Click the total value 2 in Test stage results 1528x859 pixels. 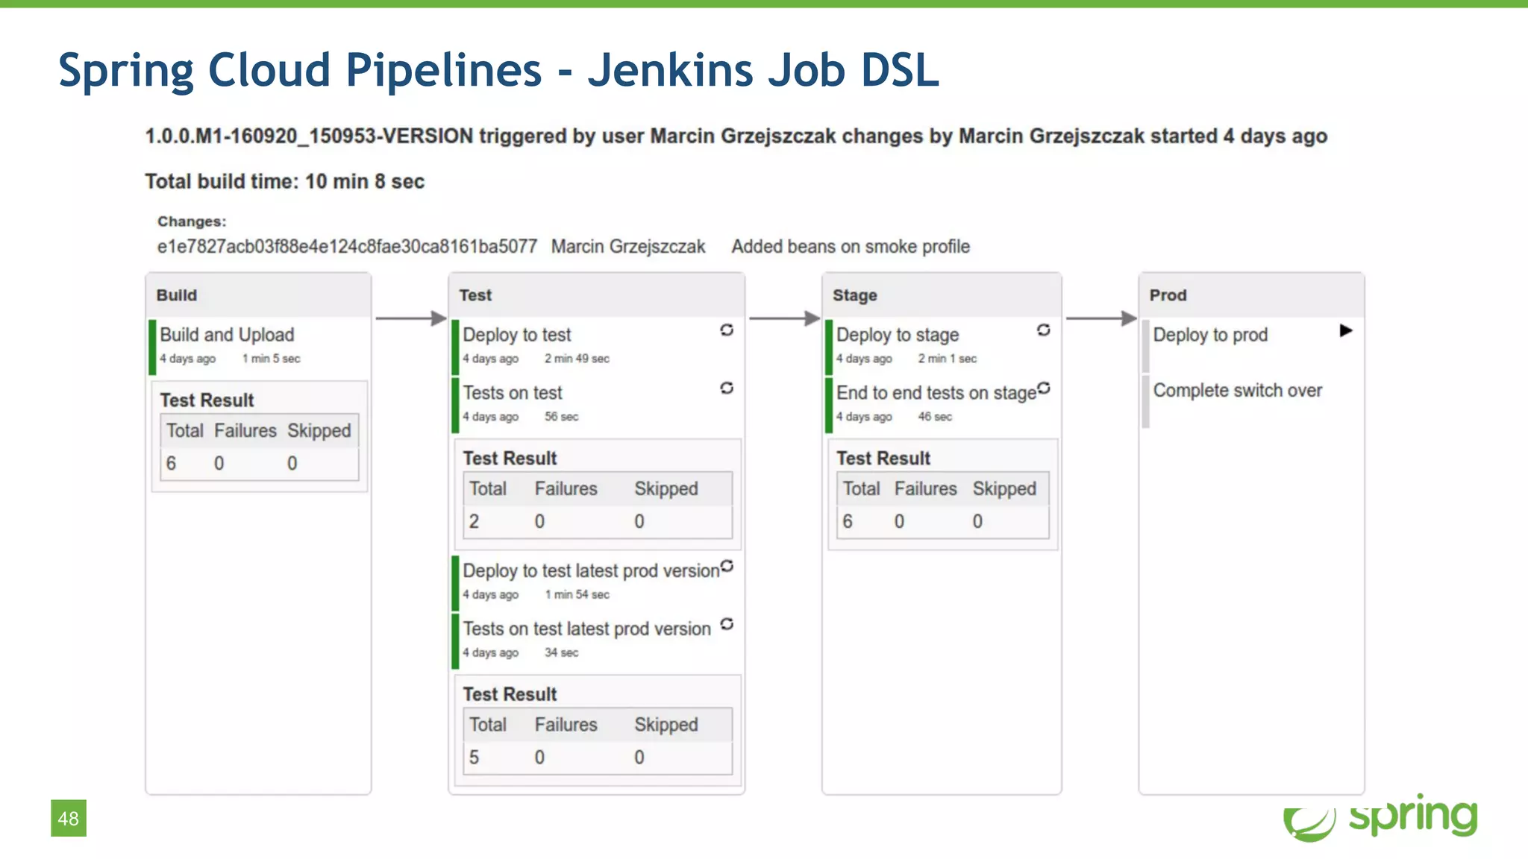pyautogui.click(x=474, y=522)
